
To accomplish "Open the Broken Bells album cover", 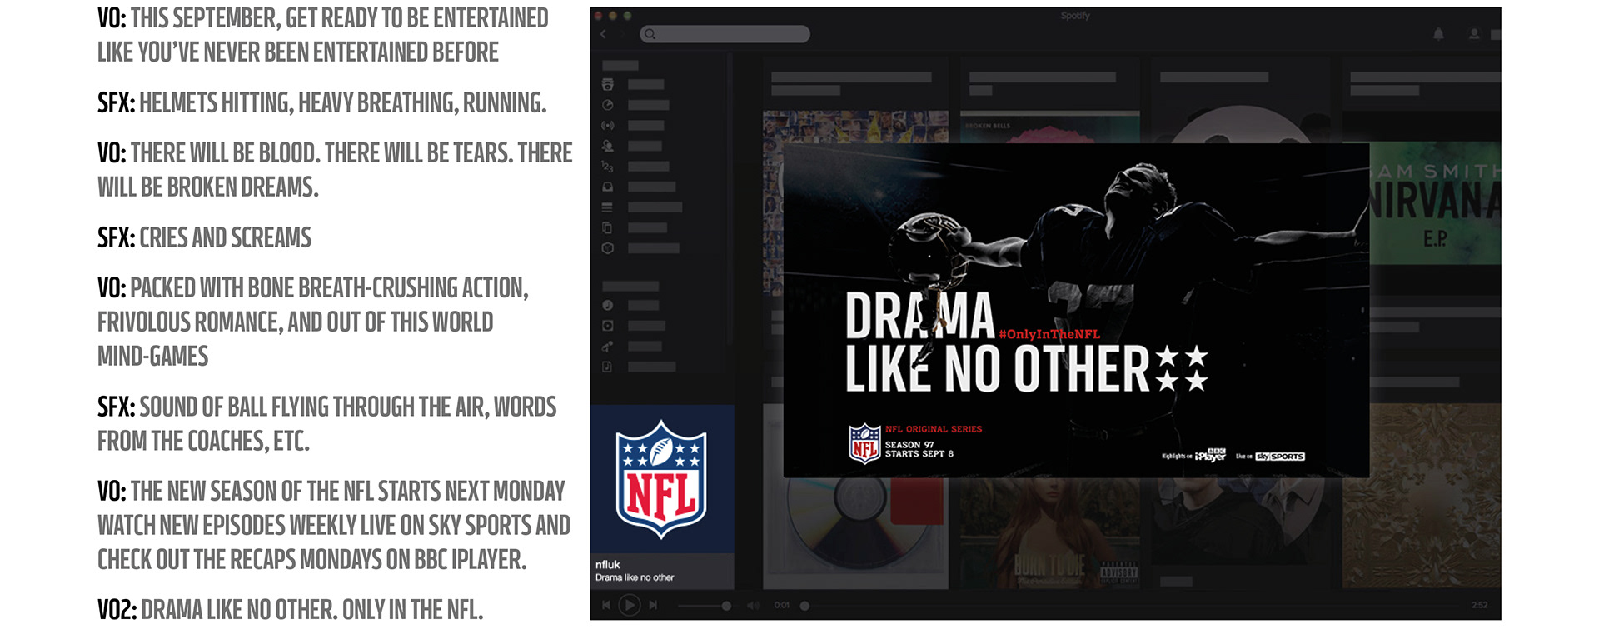I will [1049, 127].
